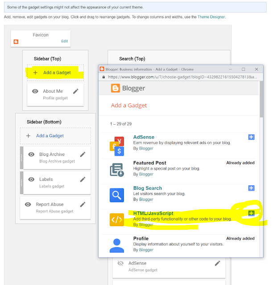
Task: Click 'Already added' next to Featured Post
Action: point(240,163)
